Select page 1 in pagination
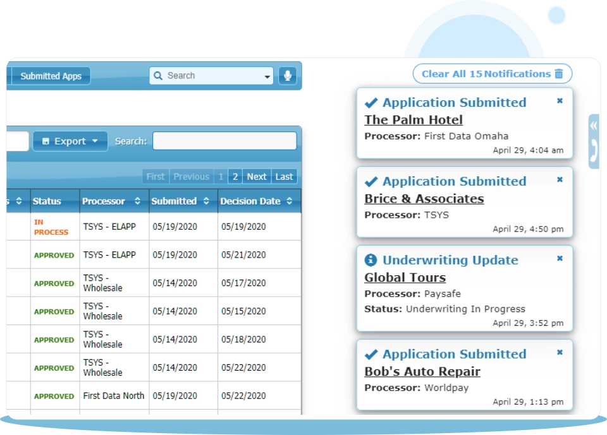This screenshot has height=435, width=607. click(221, 177)
